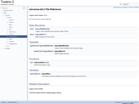The width and height of the screenshot is (139, 104).
Task: Expand the menu.h tree arrow
Action: pyautogui.click(x=7, y=34)
